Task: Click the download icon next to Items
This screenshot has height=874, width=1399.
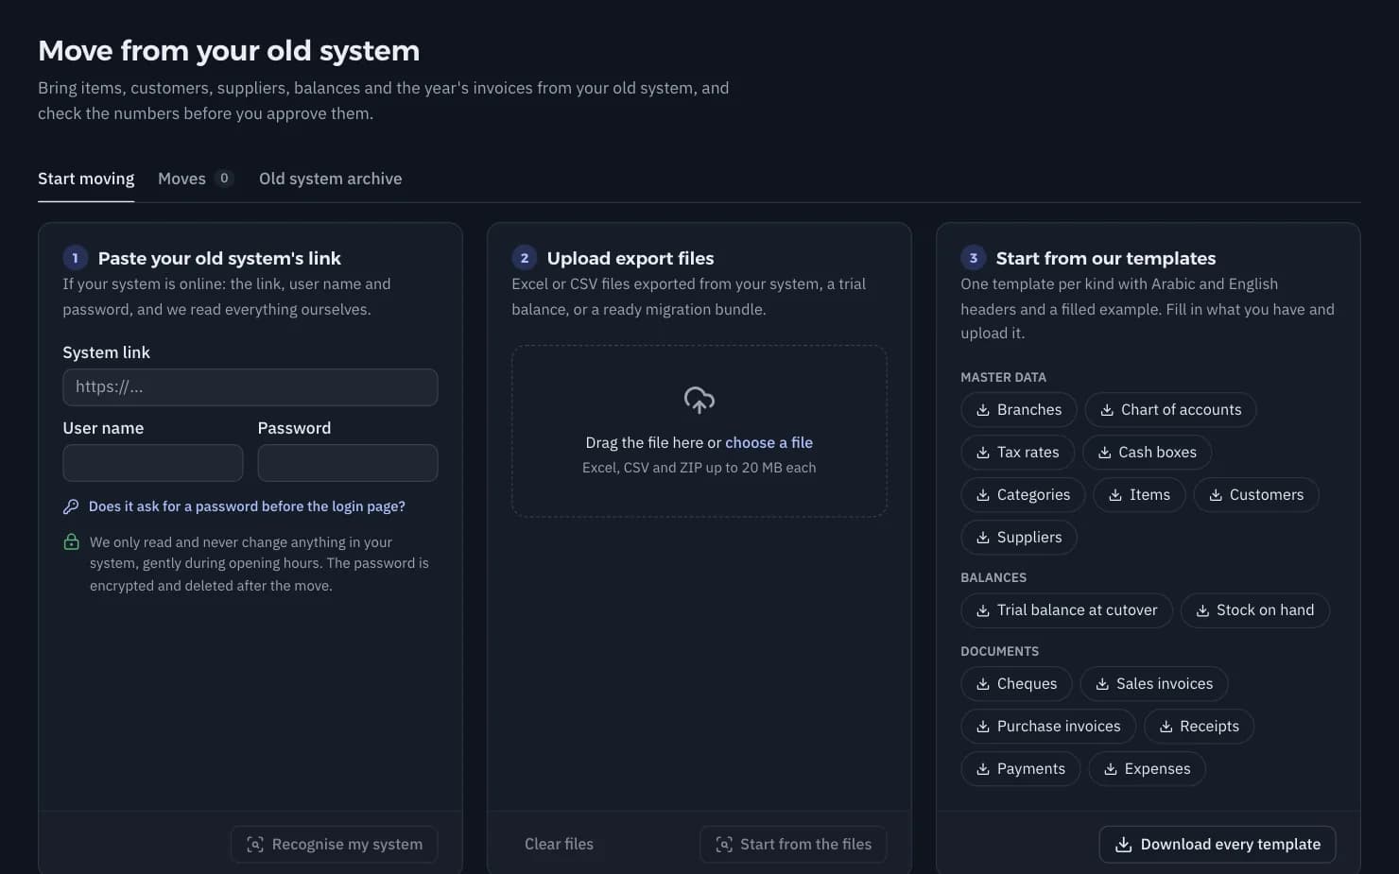Action: 1115,495
